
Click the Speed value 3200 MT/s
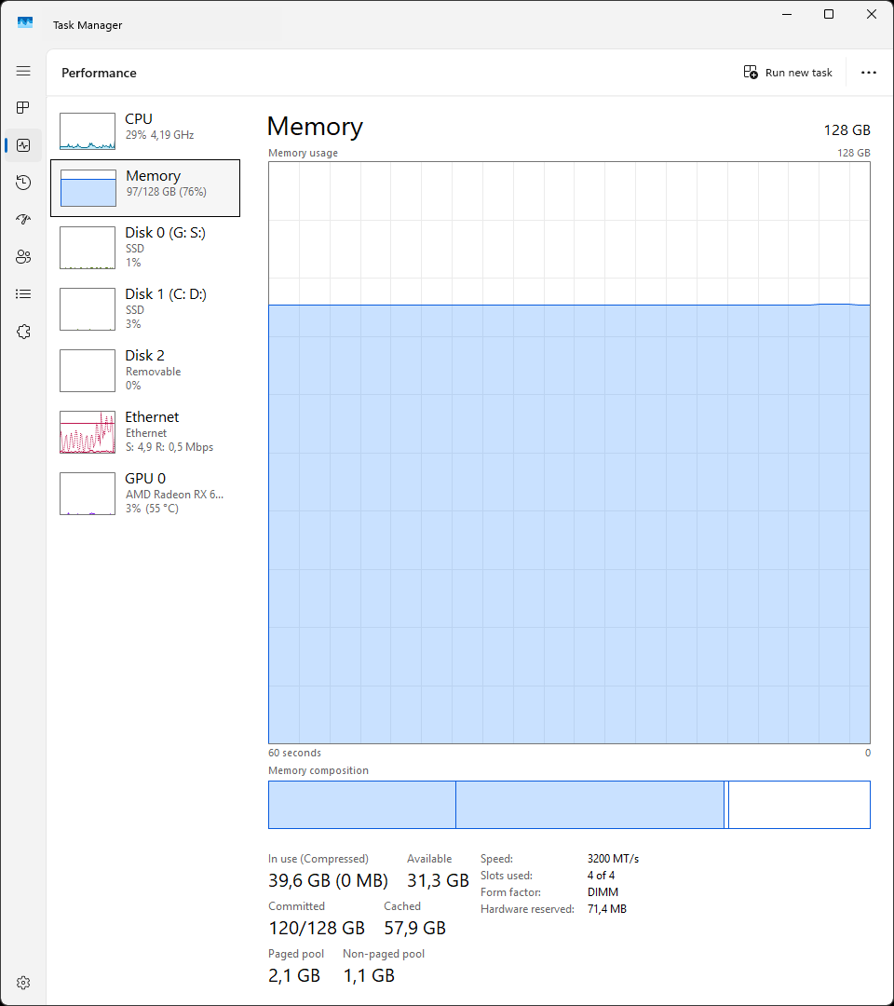pyautogui.click(x=613, y=859)
